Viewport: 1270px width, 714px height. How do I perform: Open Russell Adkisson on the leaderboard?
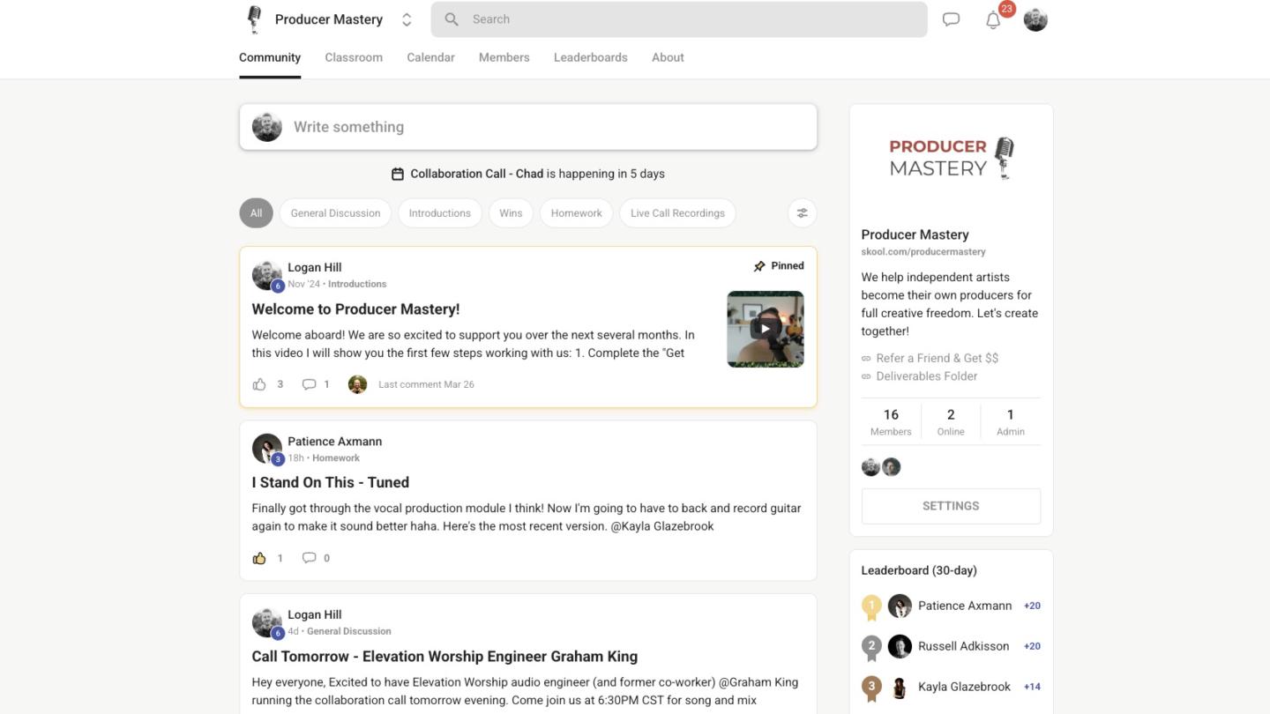[x=963, y=646]
